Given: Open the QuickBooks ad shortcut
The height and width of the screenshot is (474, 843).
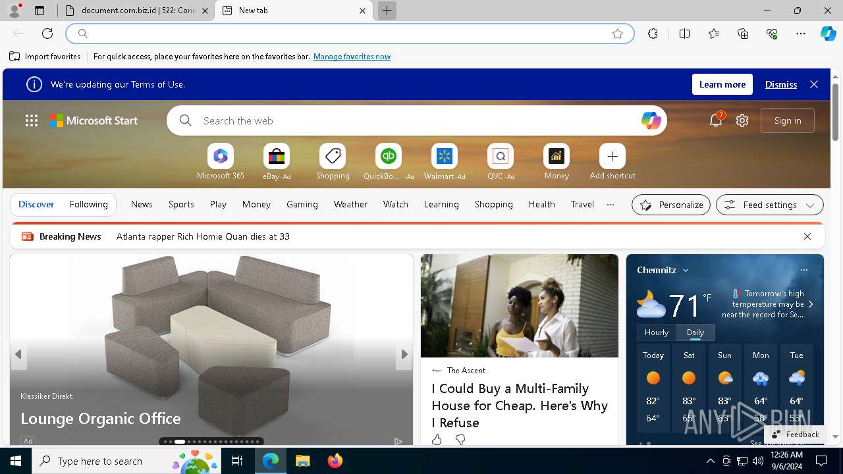Looking at the screenshot, I should pyautogui.click(x=389, y=157).
